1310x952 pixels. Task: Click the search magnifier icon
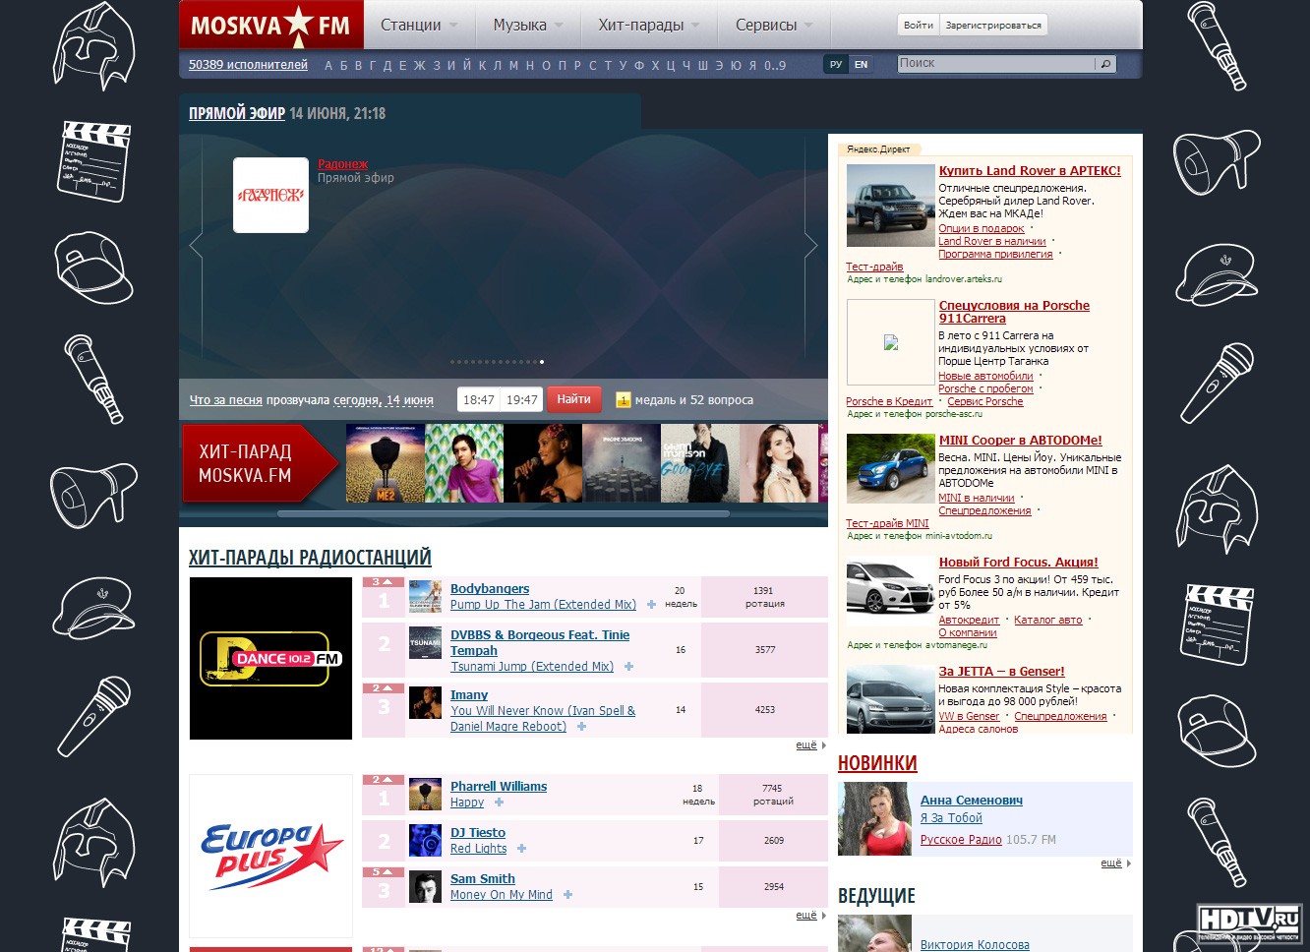click(1105, 64)
